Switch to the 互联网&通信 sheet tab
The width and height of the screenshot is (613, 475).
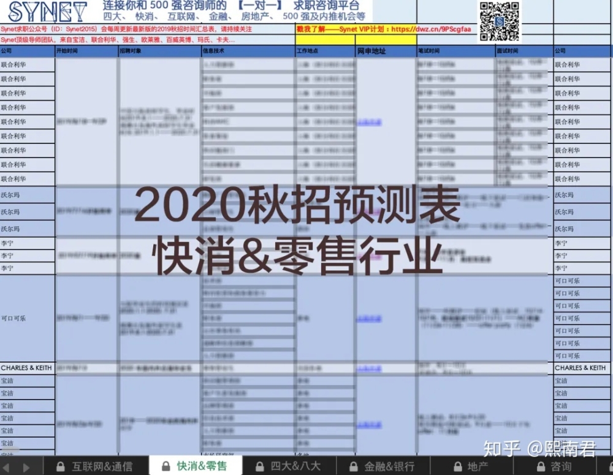(96, 466)
